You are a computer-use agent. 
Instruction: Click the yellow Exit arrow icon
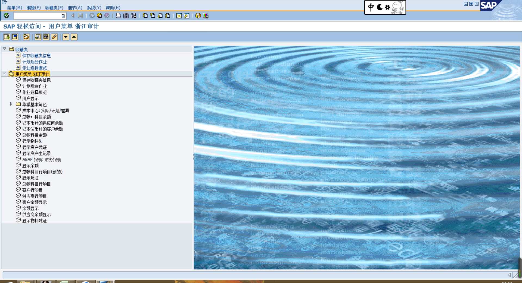coord(100,16)
